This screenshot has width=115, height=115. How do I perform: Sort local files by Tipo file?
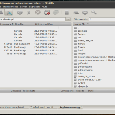[19, 24]
